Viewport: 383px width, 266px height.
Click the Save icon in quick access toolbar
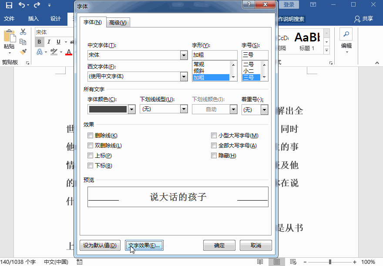(9, 5)
